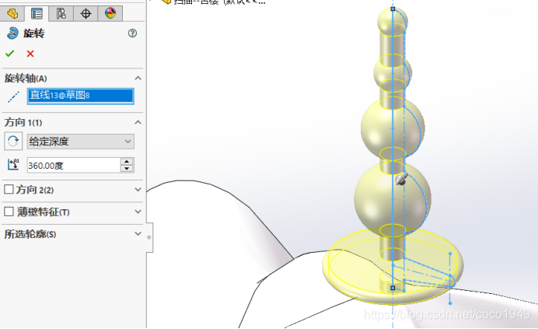Open the ConfigurationManager tab
The height and width of the screenshot is (329, 538).
point(61,14)
